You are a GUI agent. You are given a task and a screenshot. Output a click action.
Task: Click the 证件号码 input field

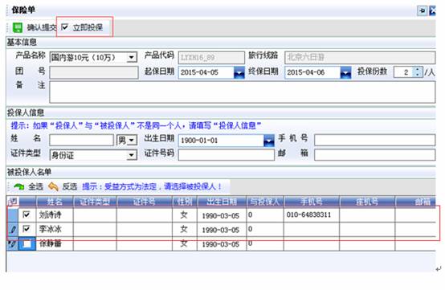click(x=227, y=155)
